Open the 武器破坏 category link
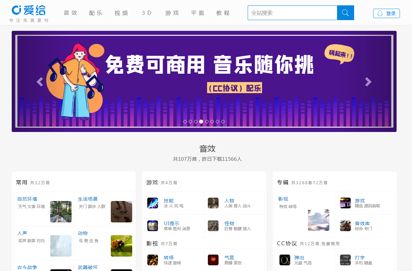 point(88,267)
